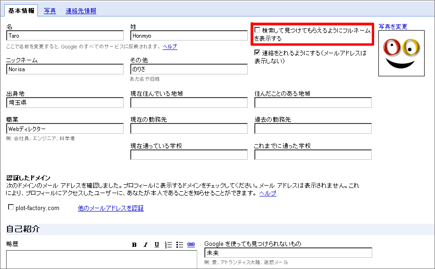Enable full name display checkbox for search
Viewport: 435px width, 269px height.
pos(258,30)
